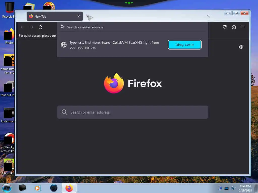Screen dimensions: 258x193
Task: Click the blue swirl tray icon
Action: [x=233, y=188]
